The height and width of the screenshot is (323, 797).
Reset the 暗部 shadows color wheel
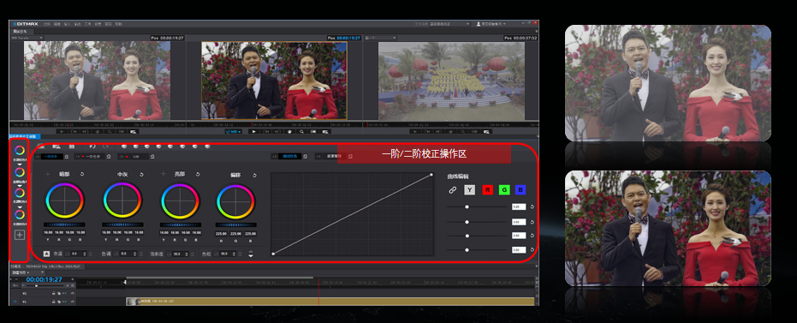coord(82,174)
